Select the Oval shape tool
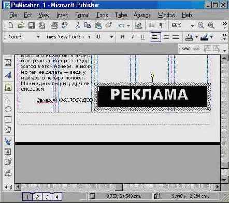The width and height of the screenshot is (229, 203). [x=8, y=110]
